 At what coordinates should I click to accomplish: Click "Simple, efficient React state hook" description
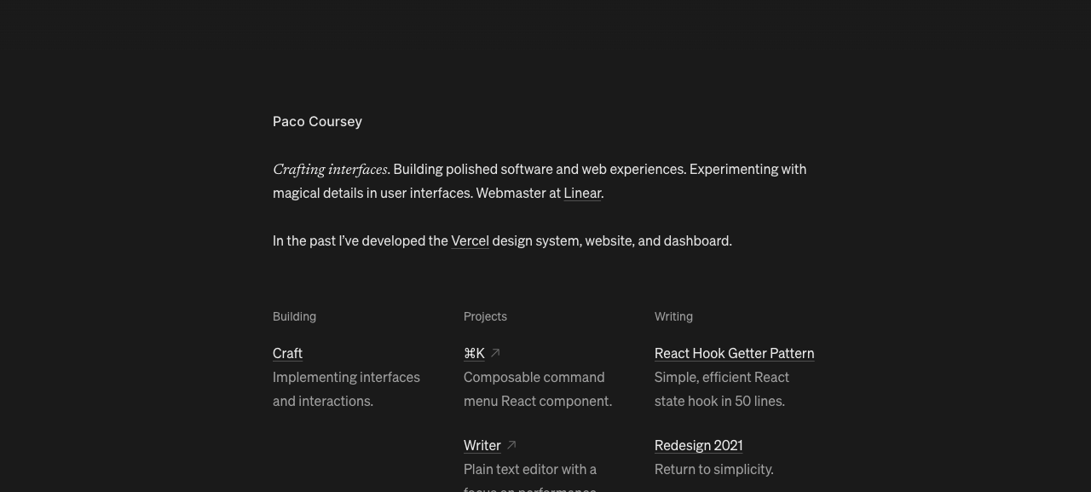[x=722, y=389]
